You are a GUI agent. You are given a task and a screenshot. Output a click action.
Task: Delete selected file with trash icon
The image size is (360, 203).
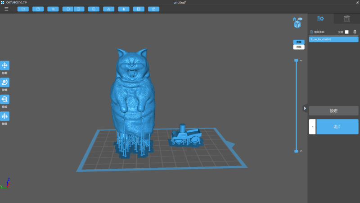[x=355, y=32]
